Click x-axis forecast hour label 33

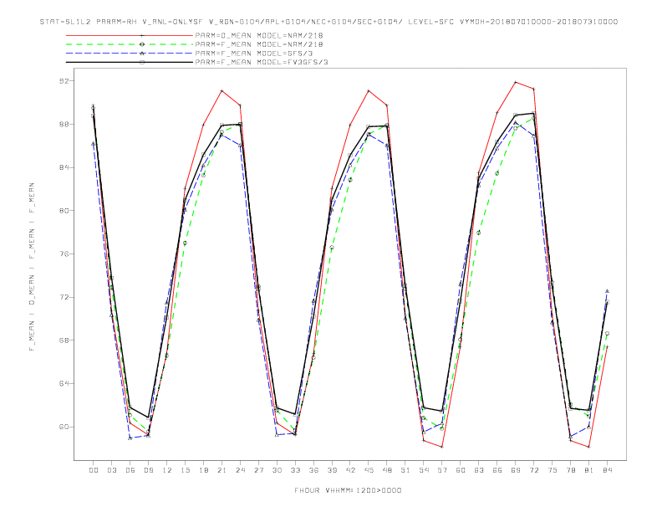coord(295,470)
